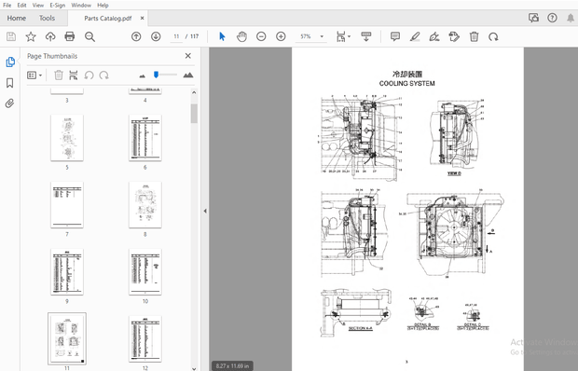
Task: Click the page number input field
Action: 176,36
